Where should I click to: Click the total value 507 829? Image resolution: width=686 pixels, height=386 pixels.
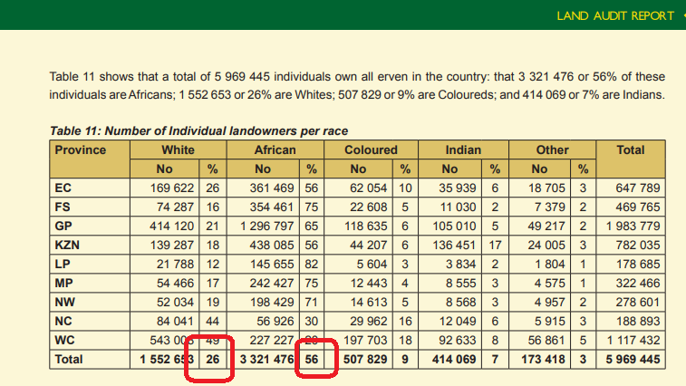(x=365, y=360)
